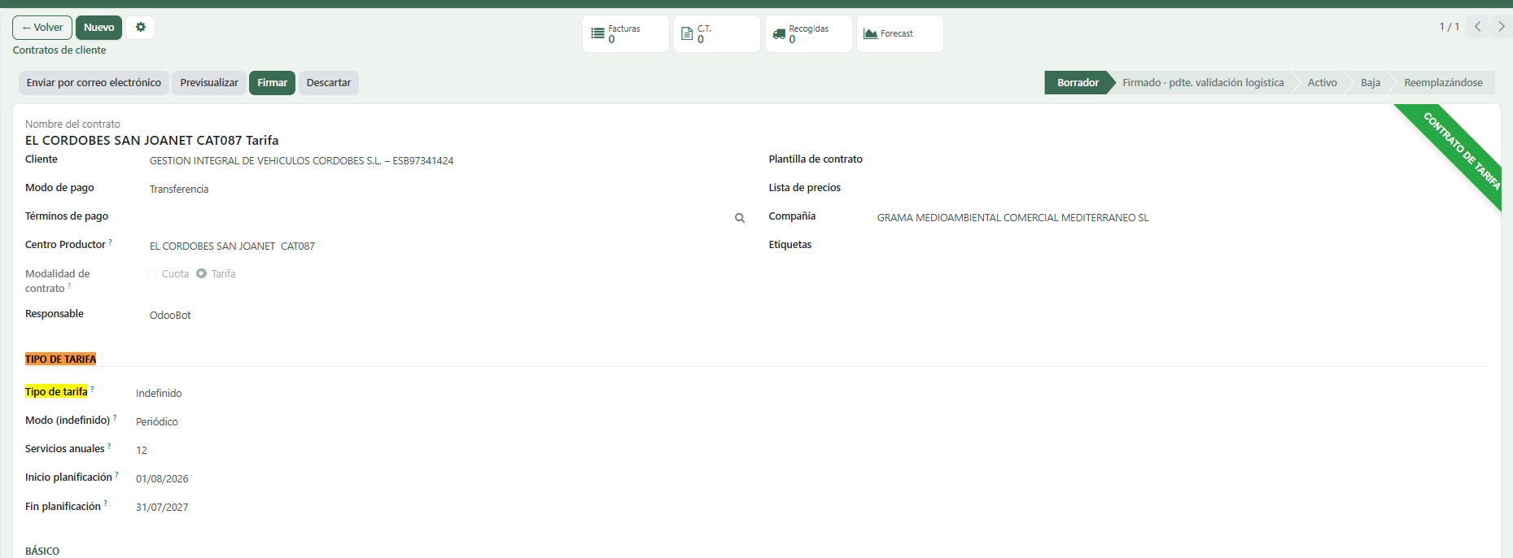Select the Tarifa radio option
This screenshot has height=558, width=1513.
(x=201, y=273)
